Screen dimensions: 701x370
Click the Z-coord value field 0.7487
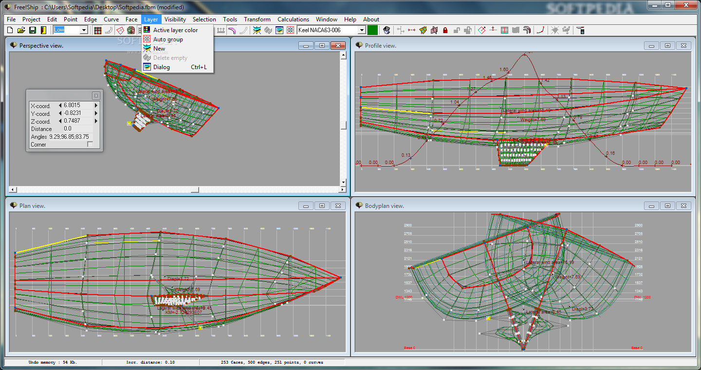tap(78, 121)
